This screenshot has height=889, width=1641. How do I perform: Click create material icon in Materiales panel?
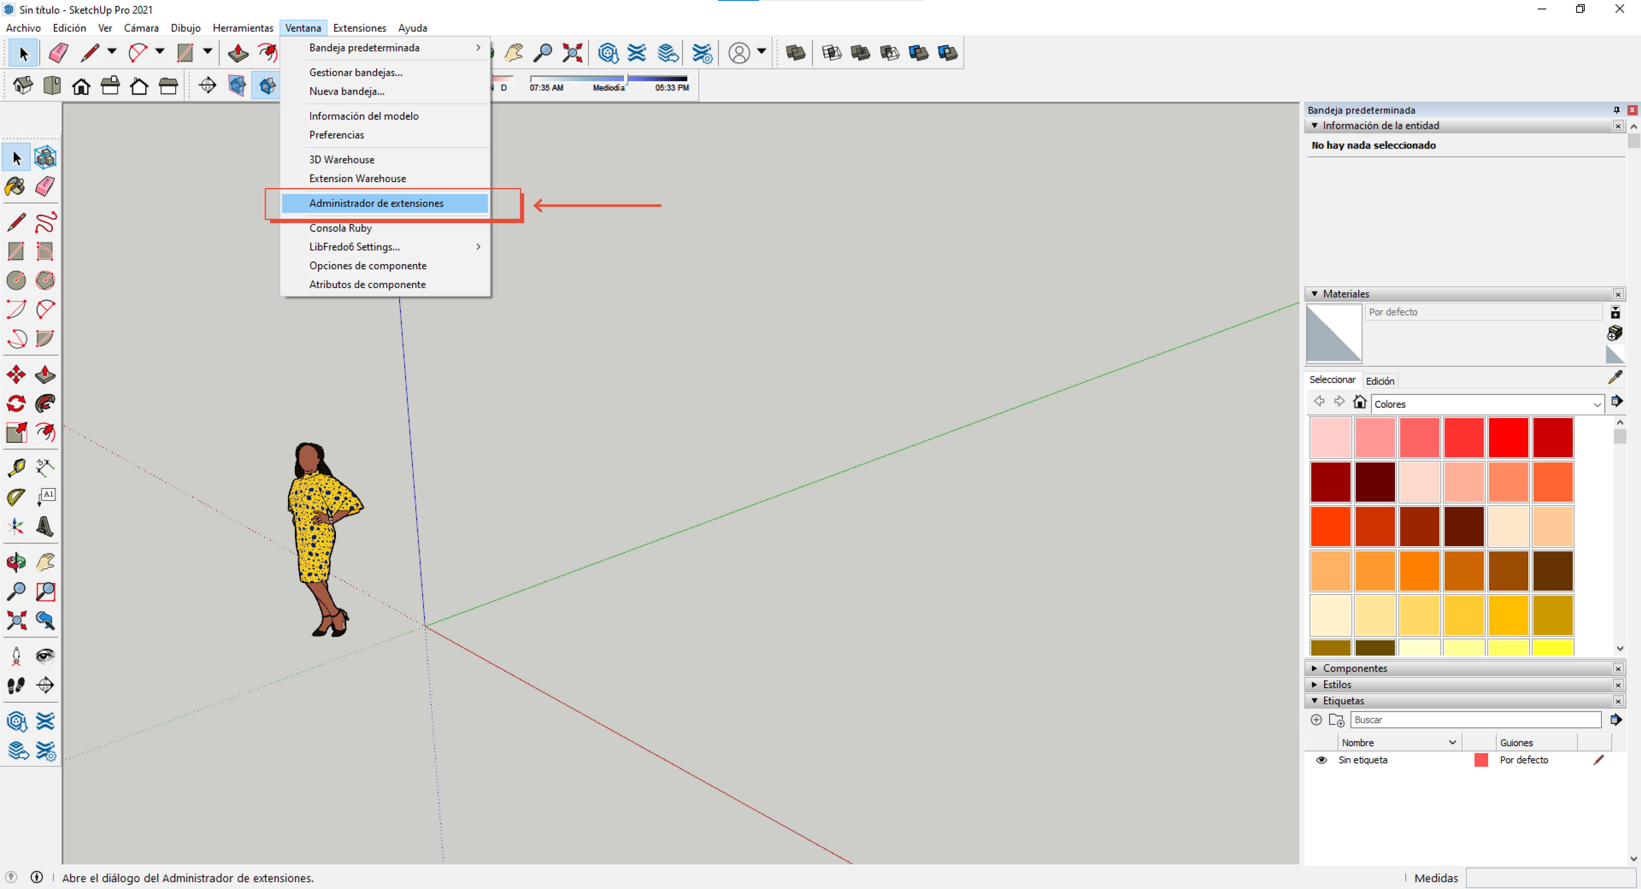pyautogui.click(x=1615, y=333)
